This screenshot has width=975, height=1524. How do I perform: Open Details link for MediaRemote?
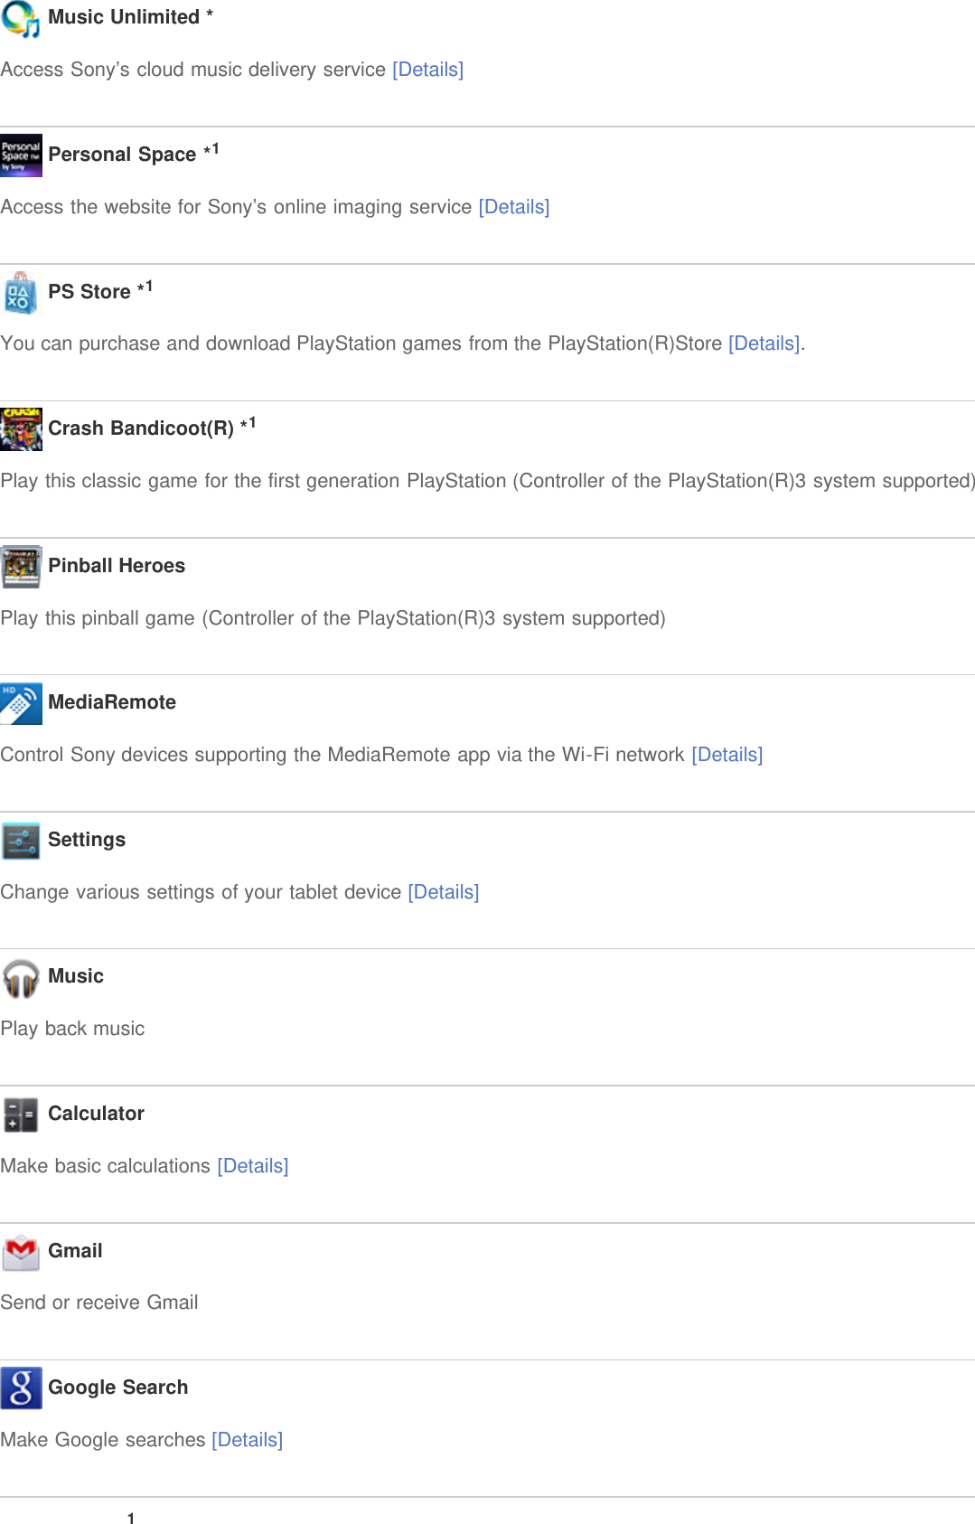[x=727, y=755]
